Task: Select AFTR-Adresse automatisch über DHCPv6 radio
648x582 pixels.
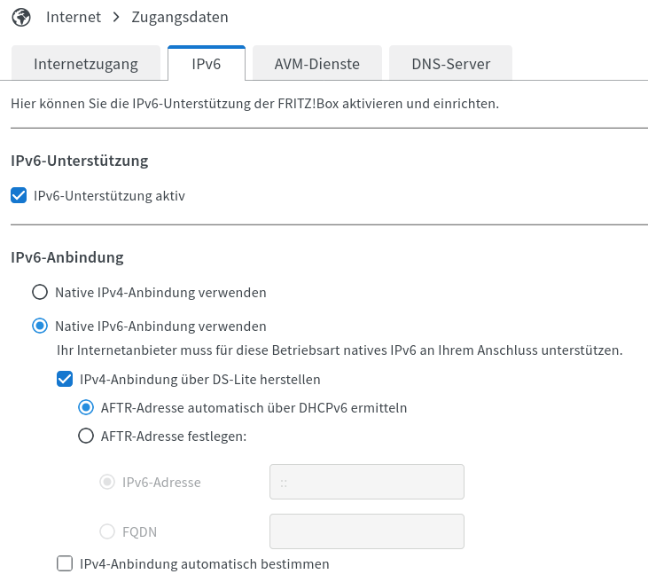Action: click(86, 408)
